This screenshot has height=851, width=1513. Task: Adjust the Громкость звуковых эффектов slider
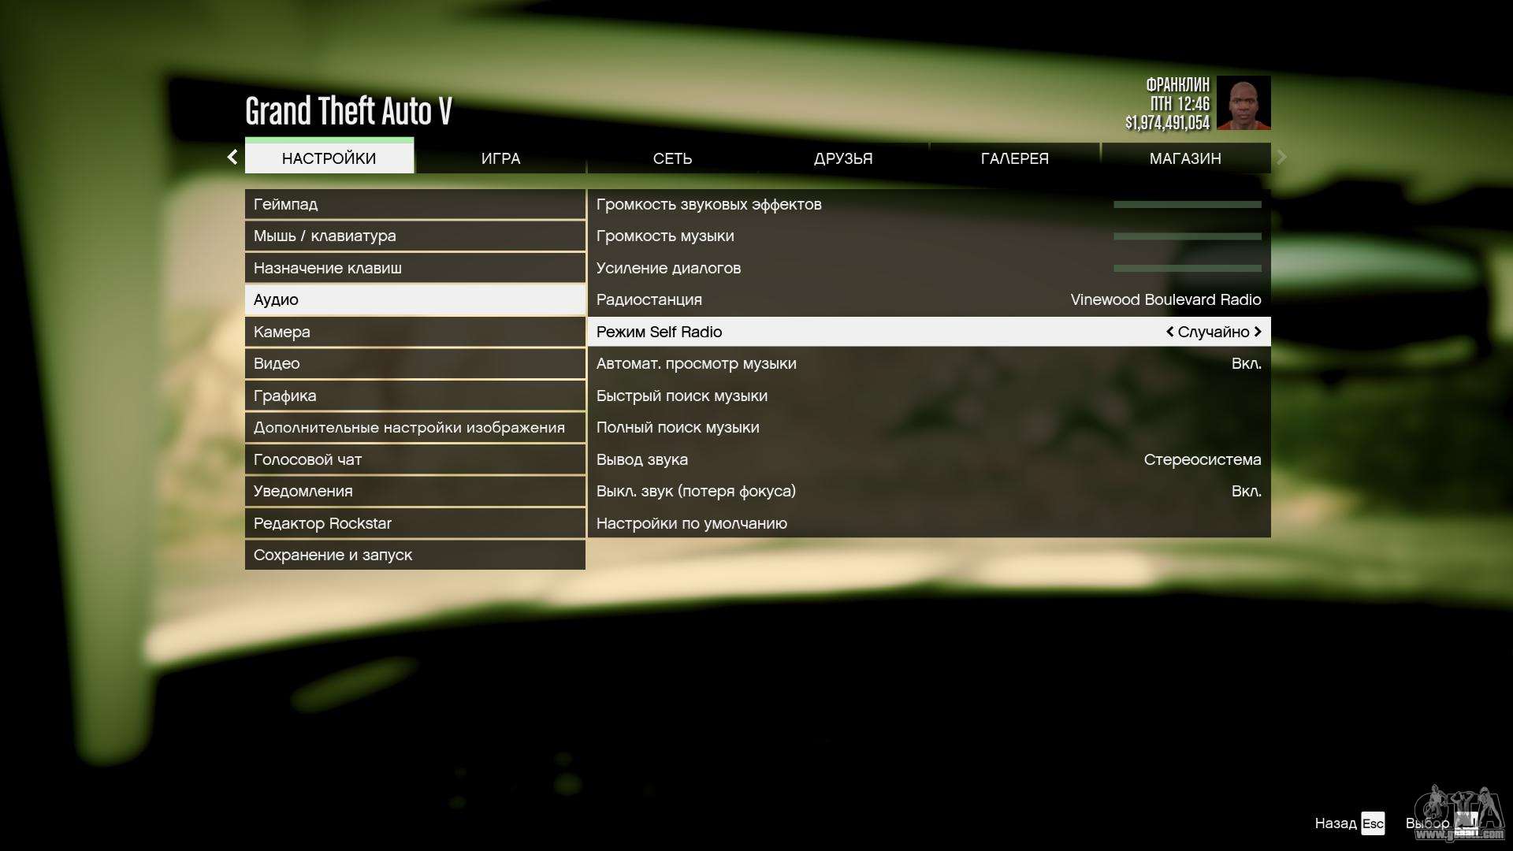coord(1188,204)
